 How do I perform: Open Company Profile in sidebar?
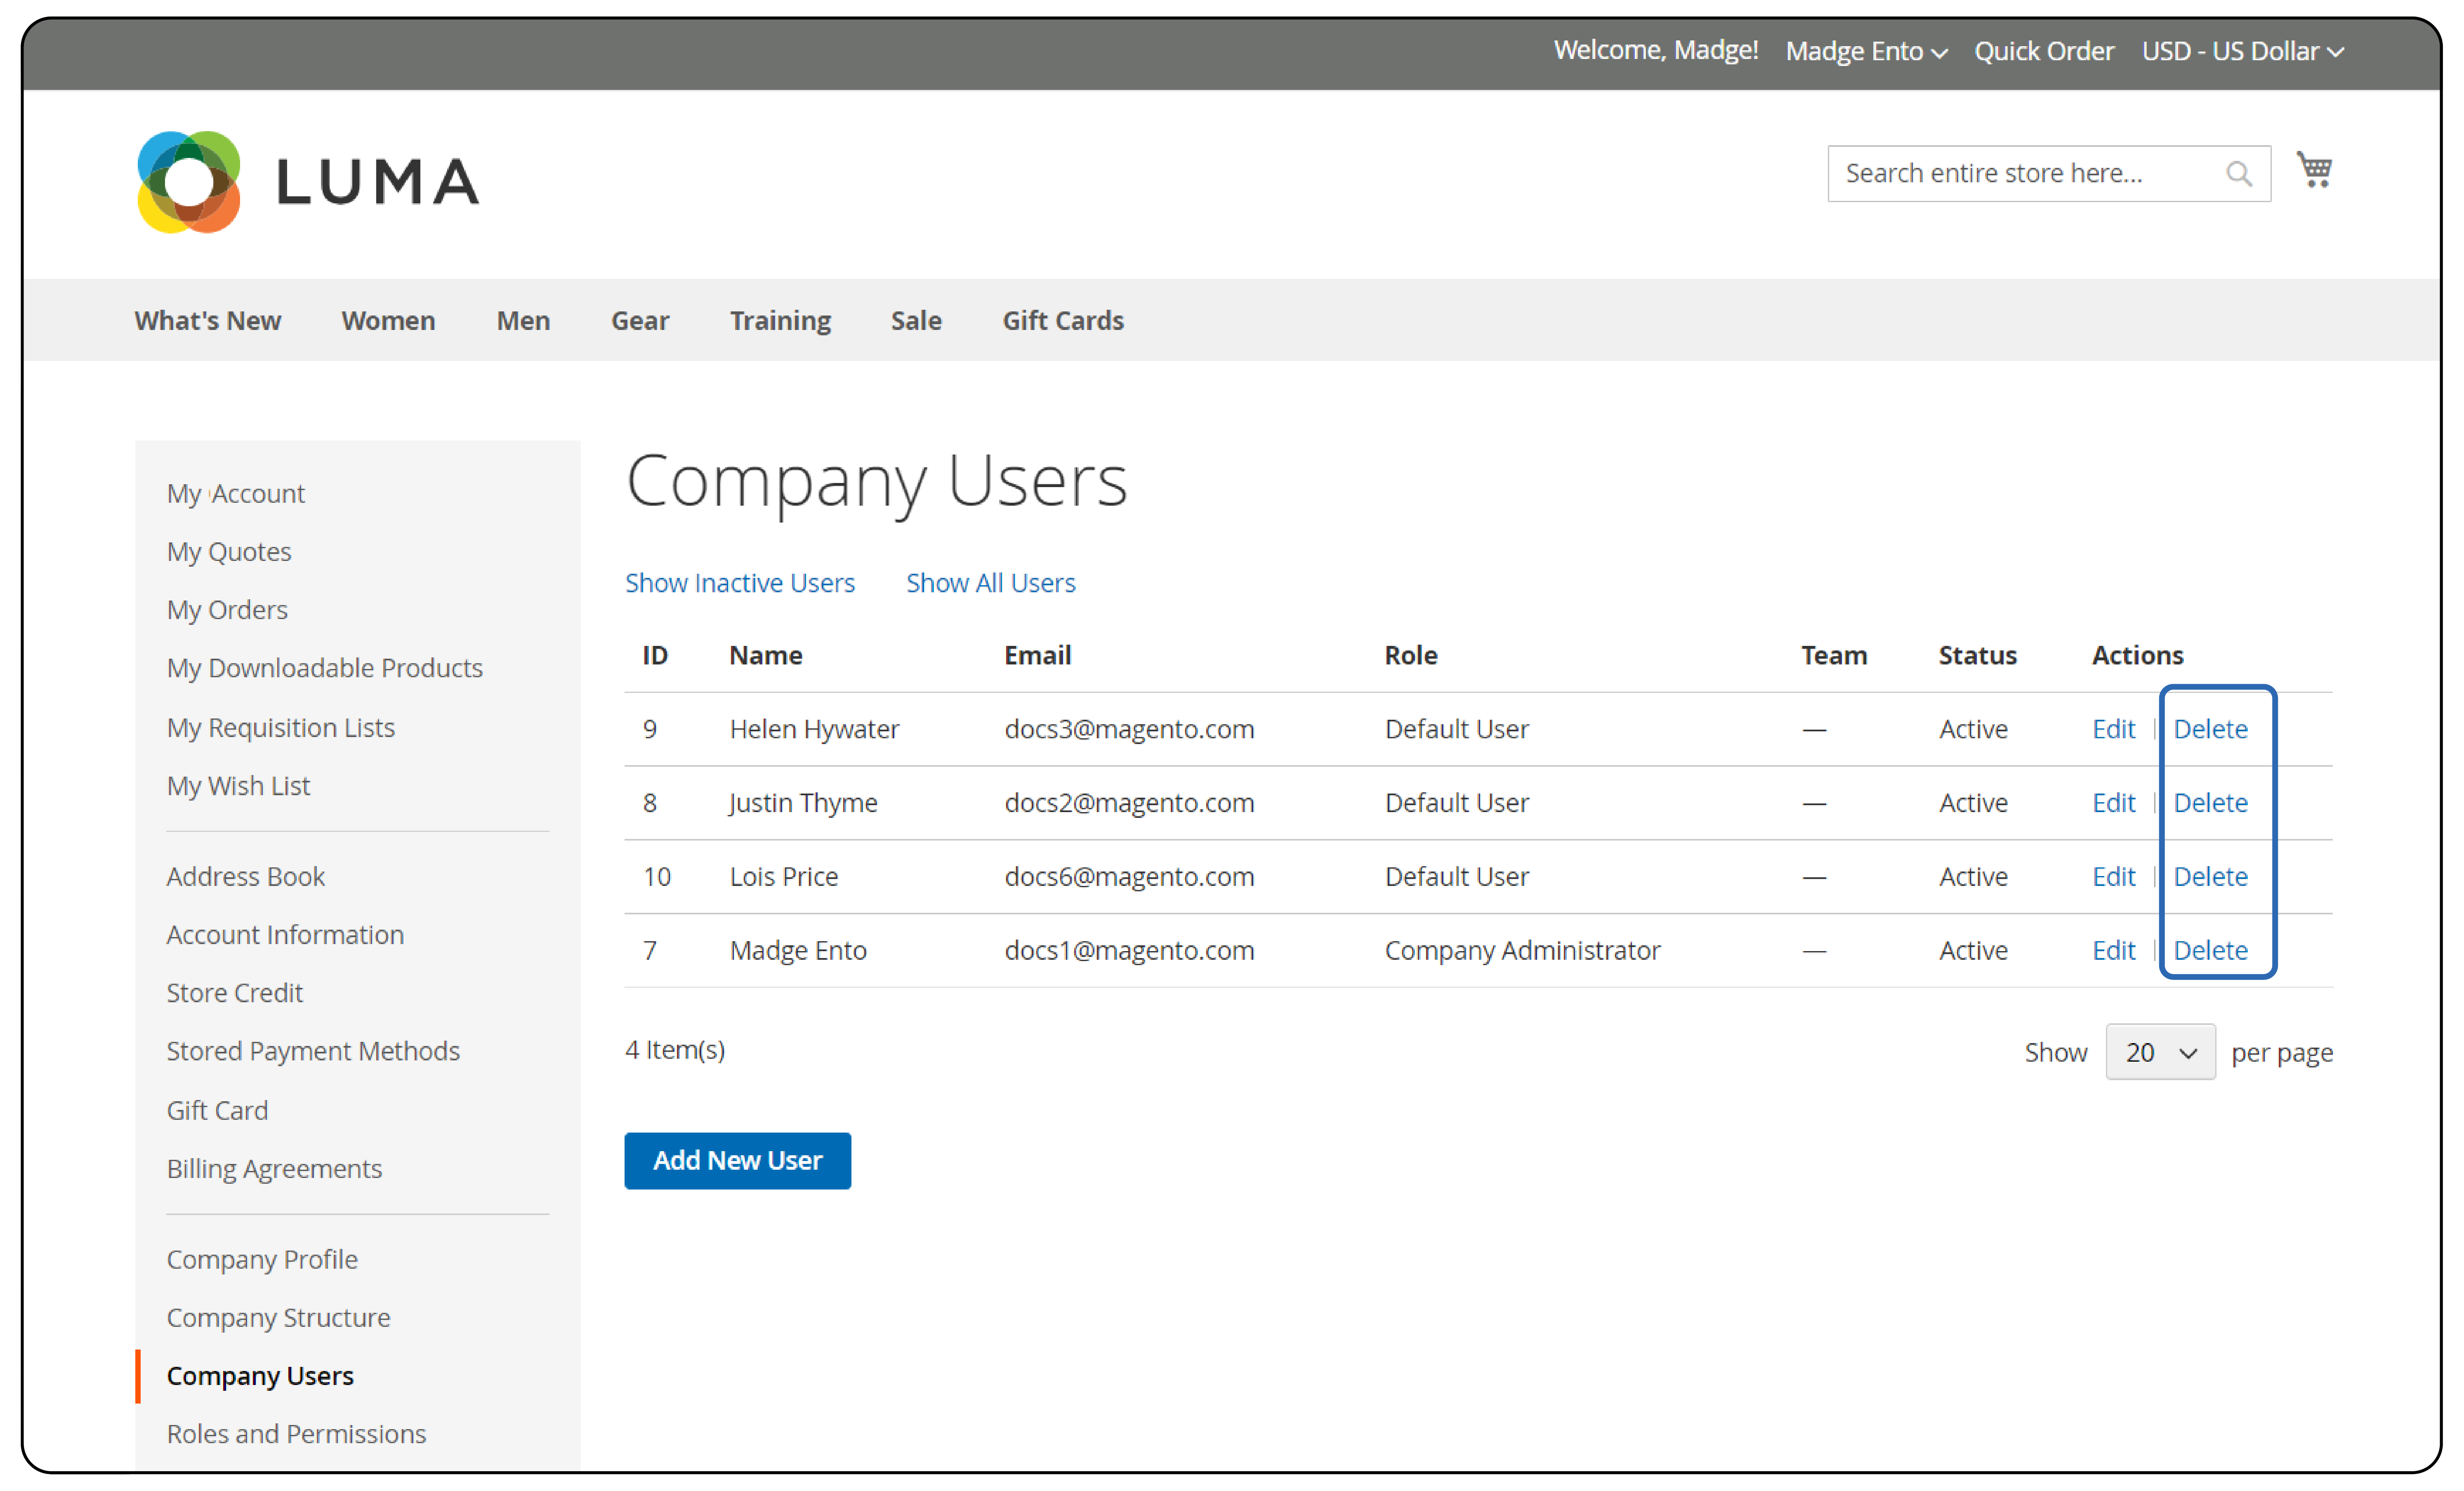[262, 1259]
